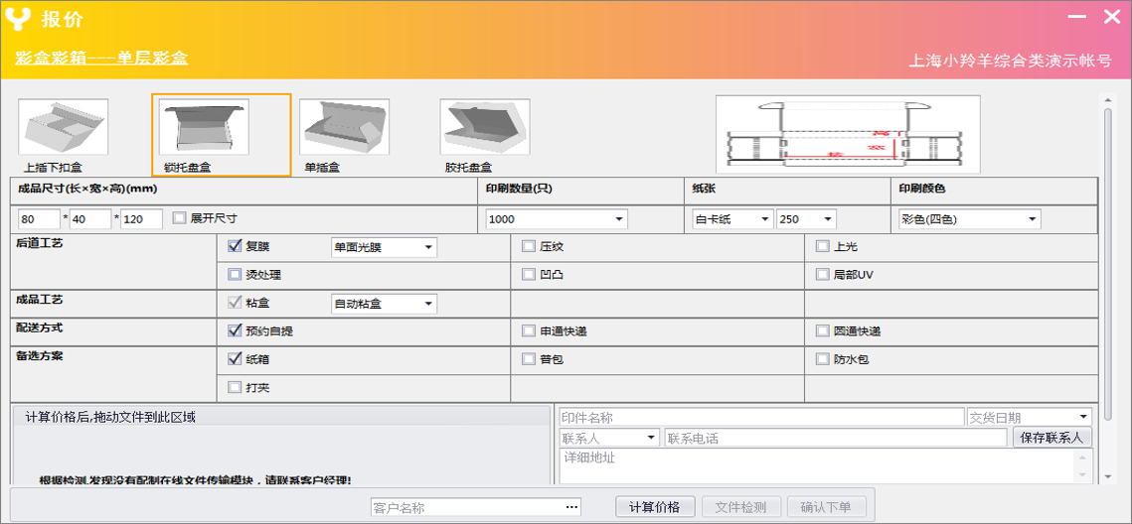Expand the 白卡纸 paper type dropdown
This screenshot has width=1132, height=524.
(x=764, y=219)
